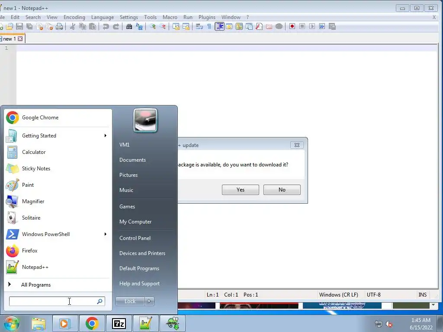The image size is (443, 332).
Task: Expand the Windows PowerShell submenu arrow
Action: click(106, 234)
